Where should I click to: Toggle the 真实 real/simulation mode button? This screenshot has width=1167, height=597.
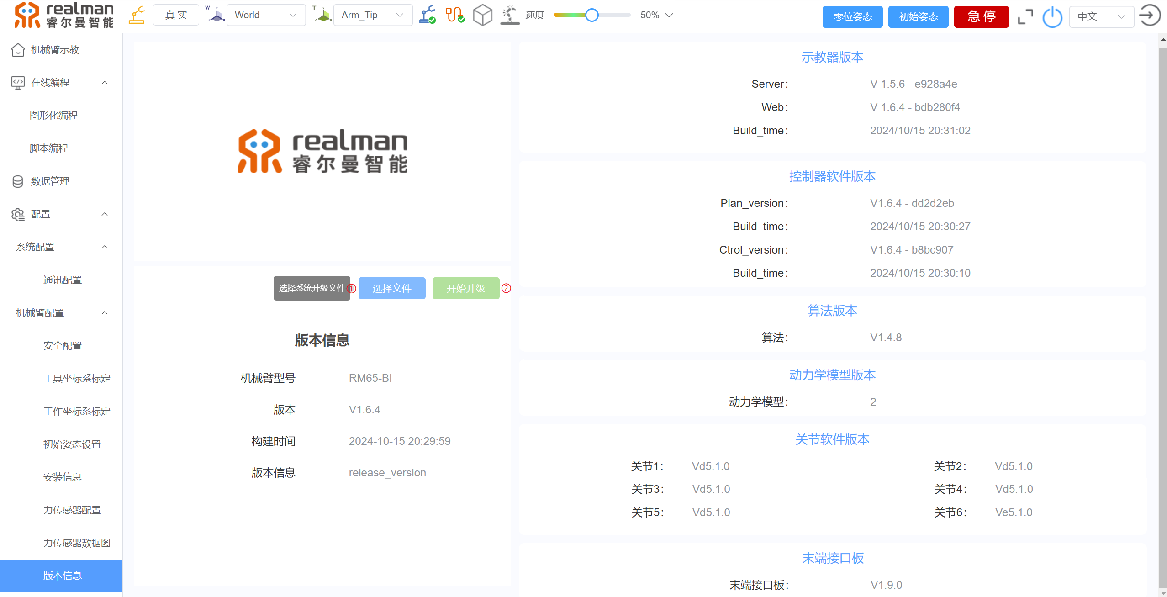click(176, 15)
